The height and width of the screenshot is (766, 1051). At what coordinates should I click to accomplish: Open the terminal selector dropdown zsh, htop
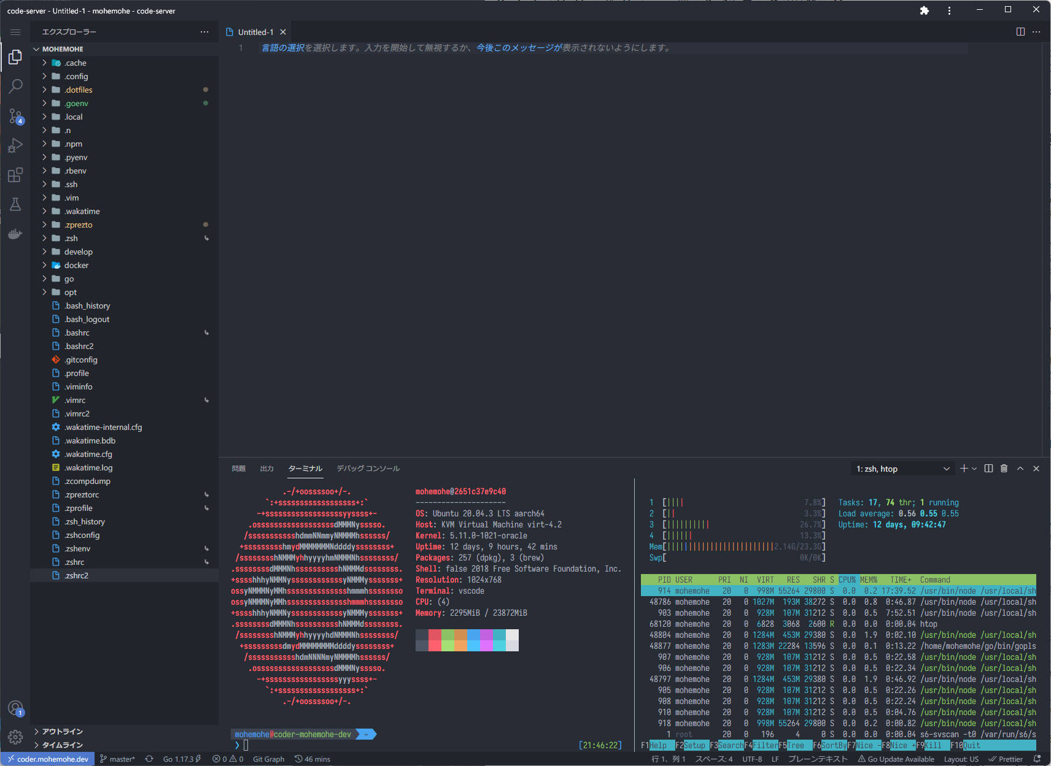[903, 469]
